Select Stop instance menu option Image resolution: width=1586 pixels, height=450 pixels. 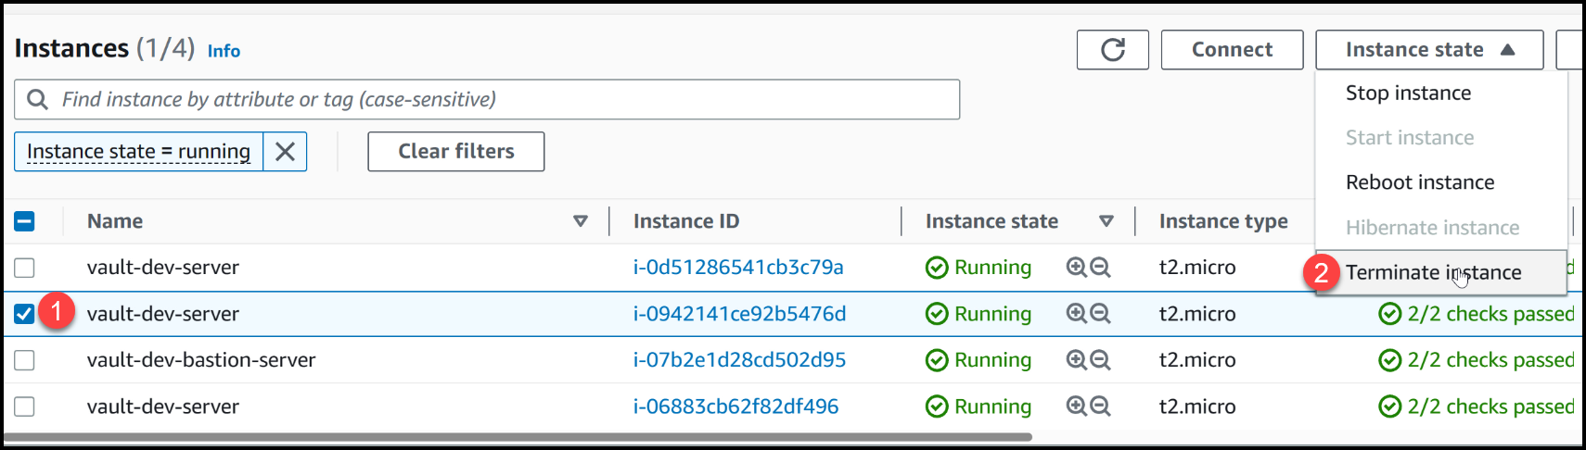coord(1408,94)
